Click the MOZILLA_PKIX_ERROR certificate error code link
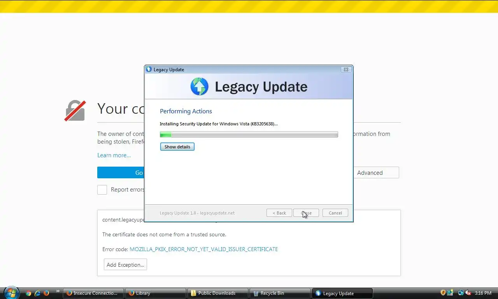 pos(203,249)
